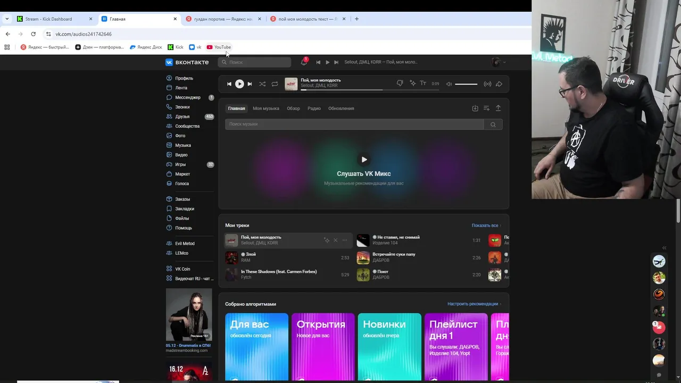
Task: Open profile avatar dropdown menu
Action: click(x=499, y=62)
